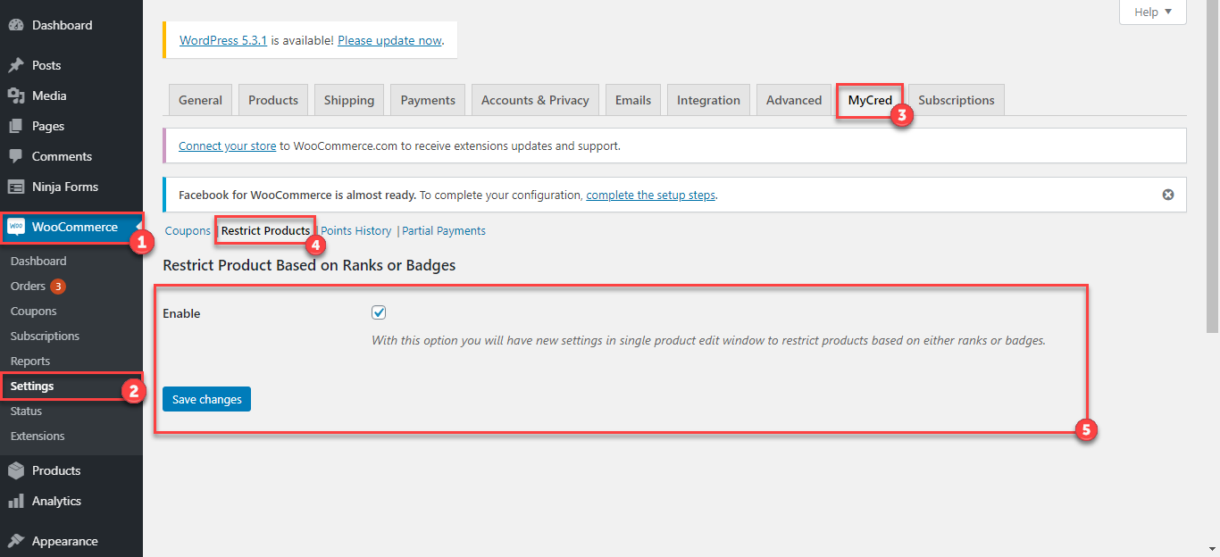Switch to the Shipping tab
Image resolution: width=1220 pixels, height=557 pixels.
coord(349,100)
